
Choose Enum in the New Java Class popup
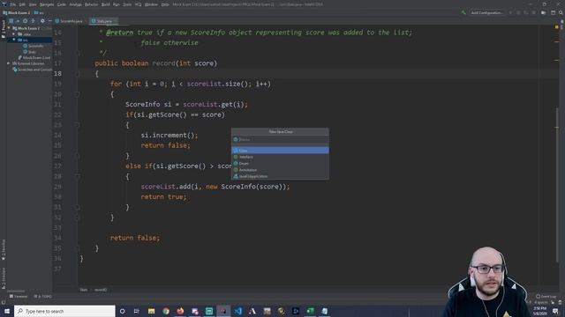(280, 163)
